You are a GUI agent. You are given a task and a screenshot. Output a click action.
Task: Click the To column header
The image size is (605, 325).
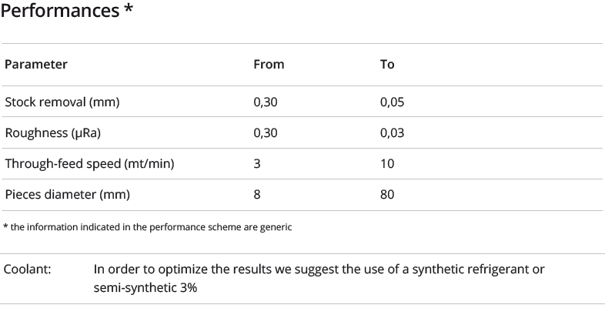387,64
